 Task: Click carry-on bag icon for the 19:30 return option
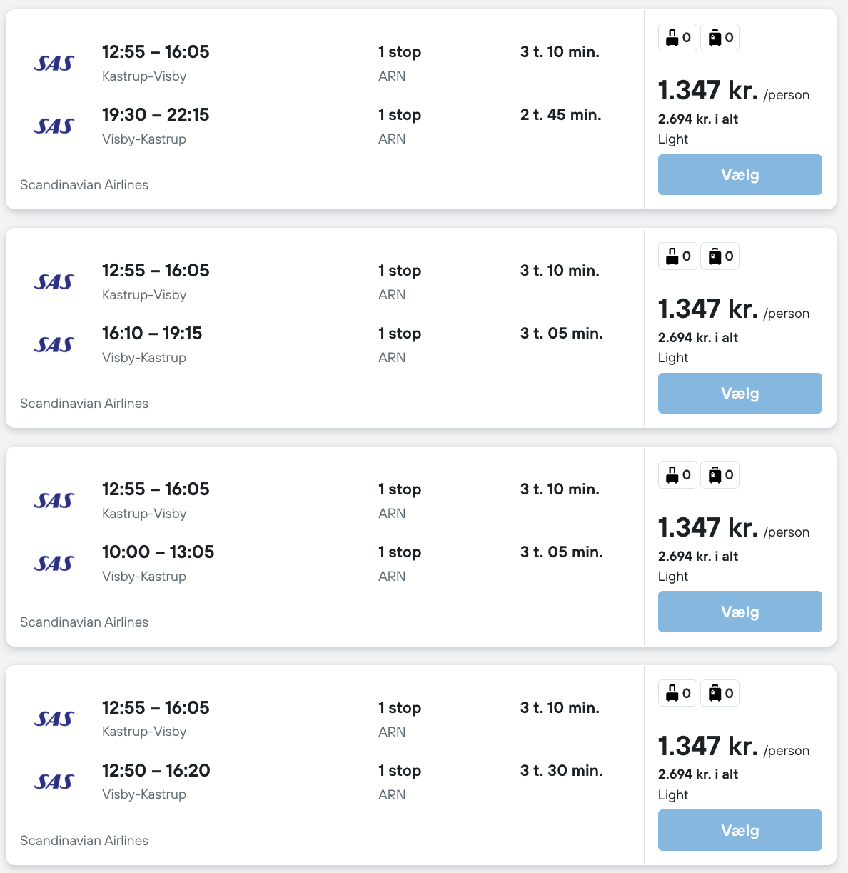[x=672, y=38]
